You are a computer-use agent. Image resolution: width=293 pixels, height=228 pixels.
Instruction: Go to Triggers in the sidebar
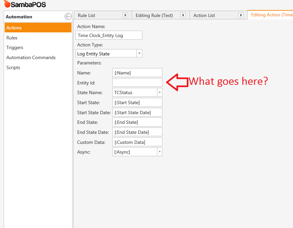(15, 47)
